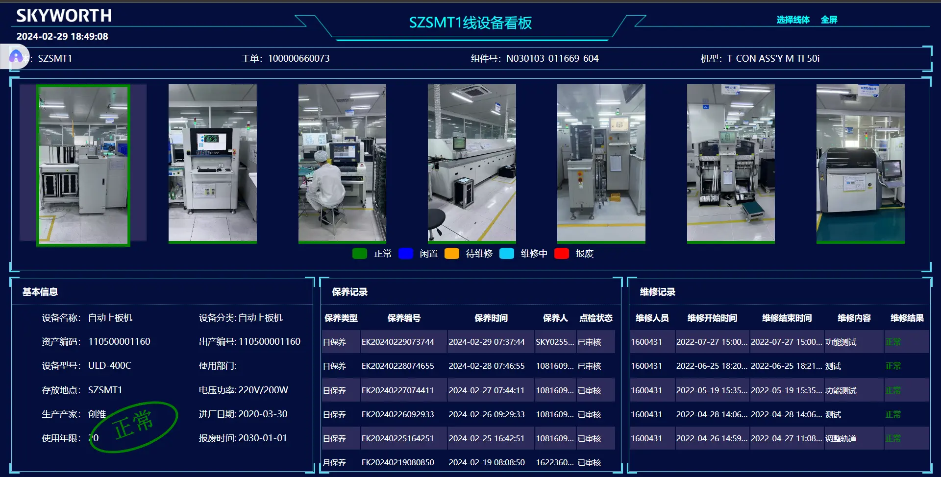The height and width of the screenshot is (477, 941).
Task: Open the 选择线体 line selector
Action: [x=792, y=20]
